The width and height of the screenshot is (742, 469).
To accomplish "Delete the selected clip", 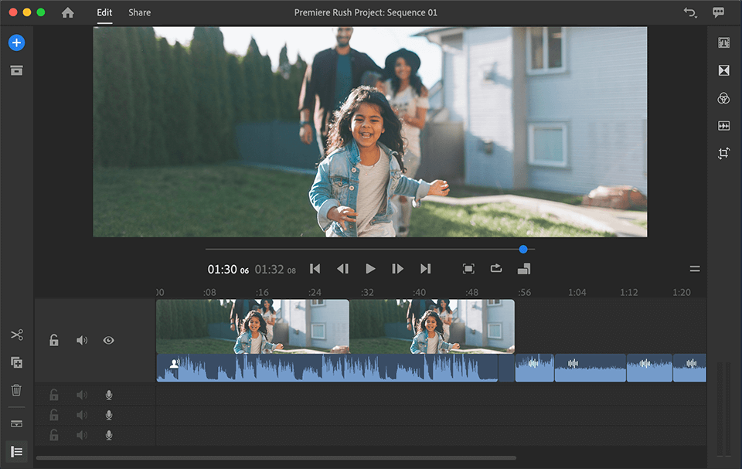I will pos(16,390).
